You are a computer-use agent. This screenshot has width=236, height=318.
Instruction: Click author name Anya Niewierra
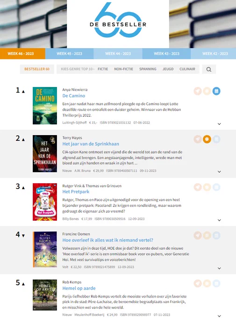pyautogui.click(x=75, y=90)
